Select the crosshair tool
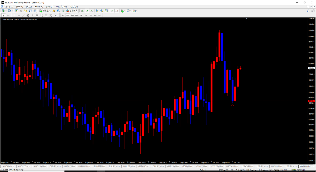The width and height of the screenshot is (316, 172). (x=8, y=15)
